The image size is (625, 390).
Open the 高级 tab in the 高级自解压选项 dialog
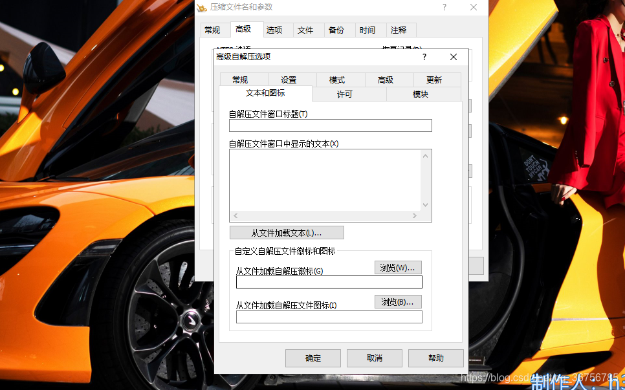coord(389,80)
